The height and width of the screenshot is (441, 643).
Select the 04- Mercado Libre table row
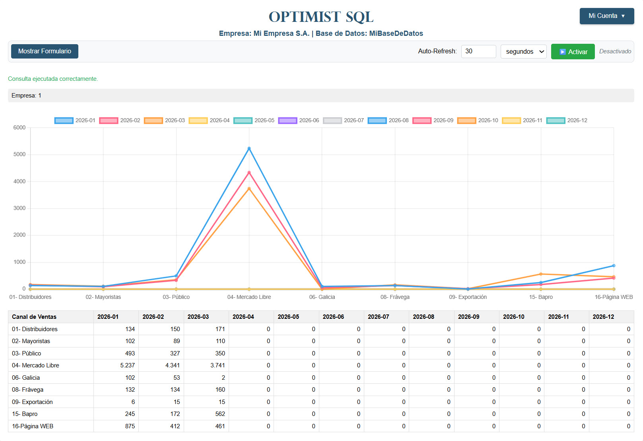[x=35, y=365]
